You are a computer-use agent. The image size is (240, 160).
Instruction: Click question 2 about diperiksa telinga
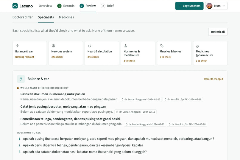pos(83,145)
